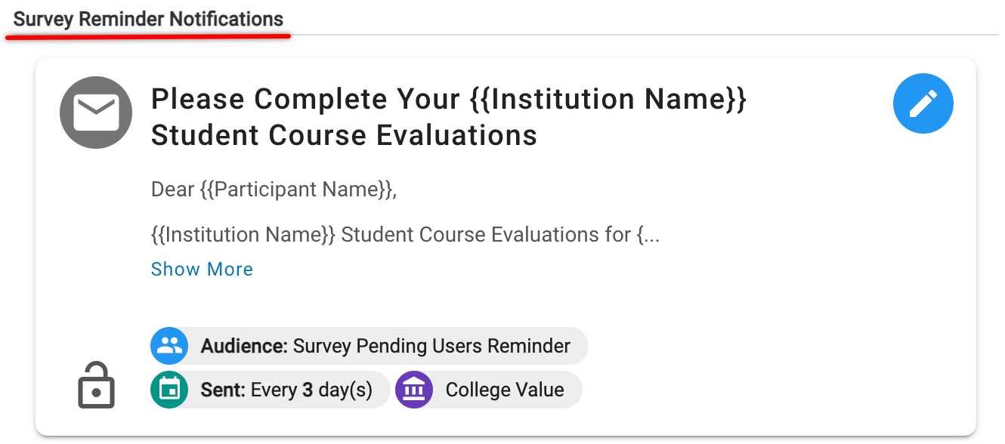Click the gray envelope email icon
The image size is (1005, 444).
click(x=96, y=113)
